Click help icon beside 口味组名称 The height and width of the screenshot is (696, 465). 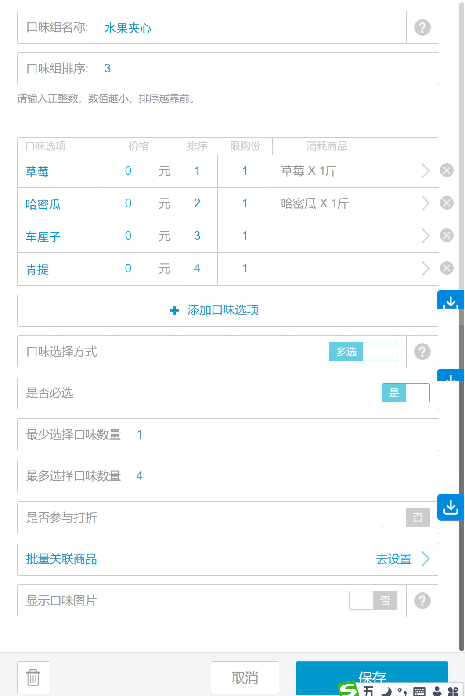422,28
